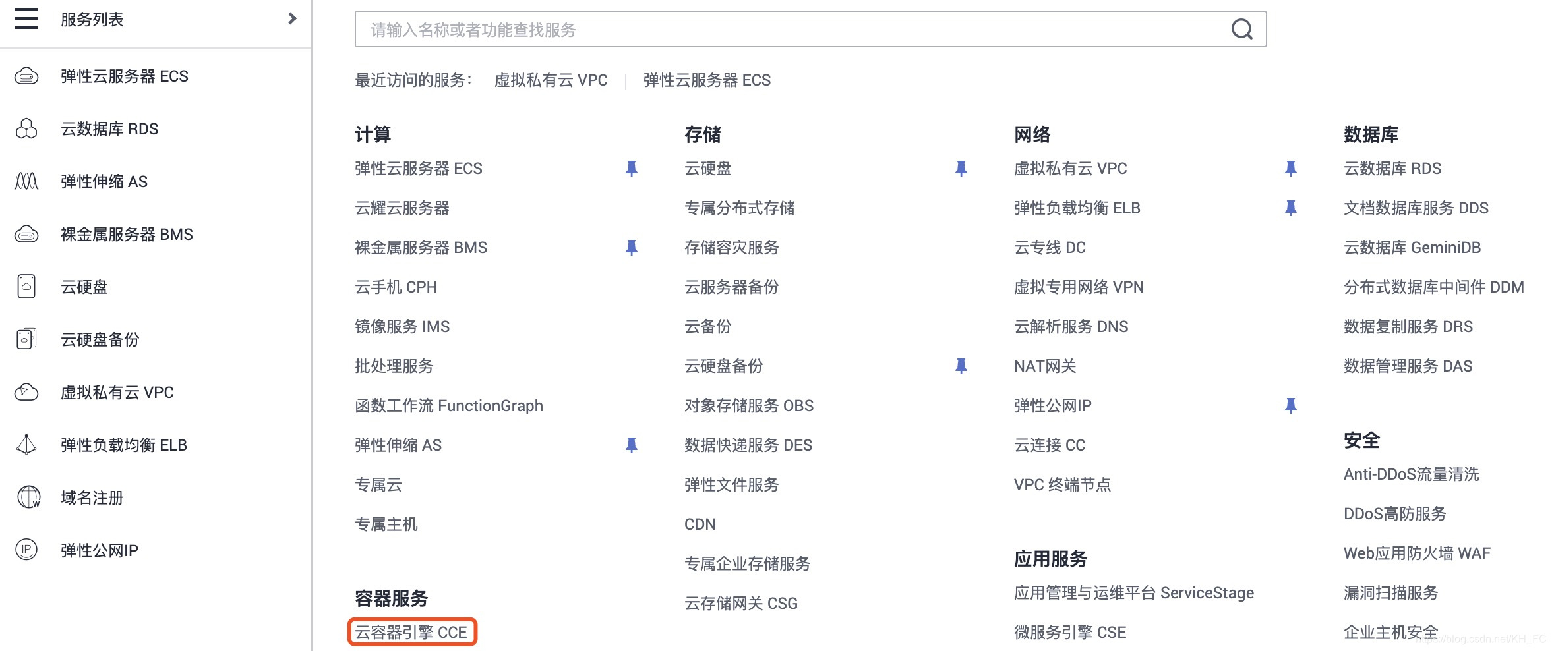This screenshot has width=1552, height=651.
Task: Select 服务列表 menu header
Action: 92,20
